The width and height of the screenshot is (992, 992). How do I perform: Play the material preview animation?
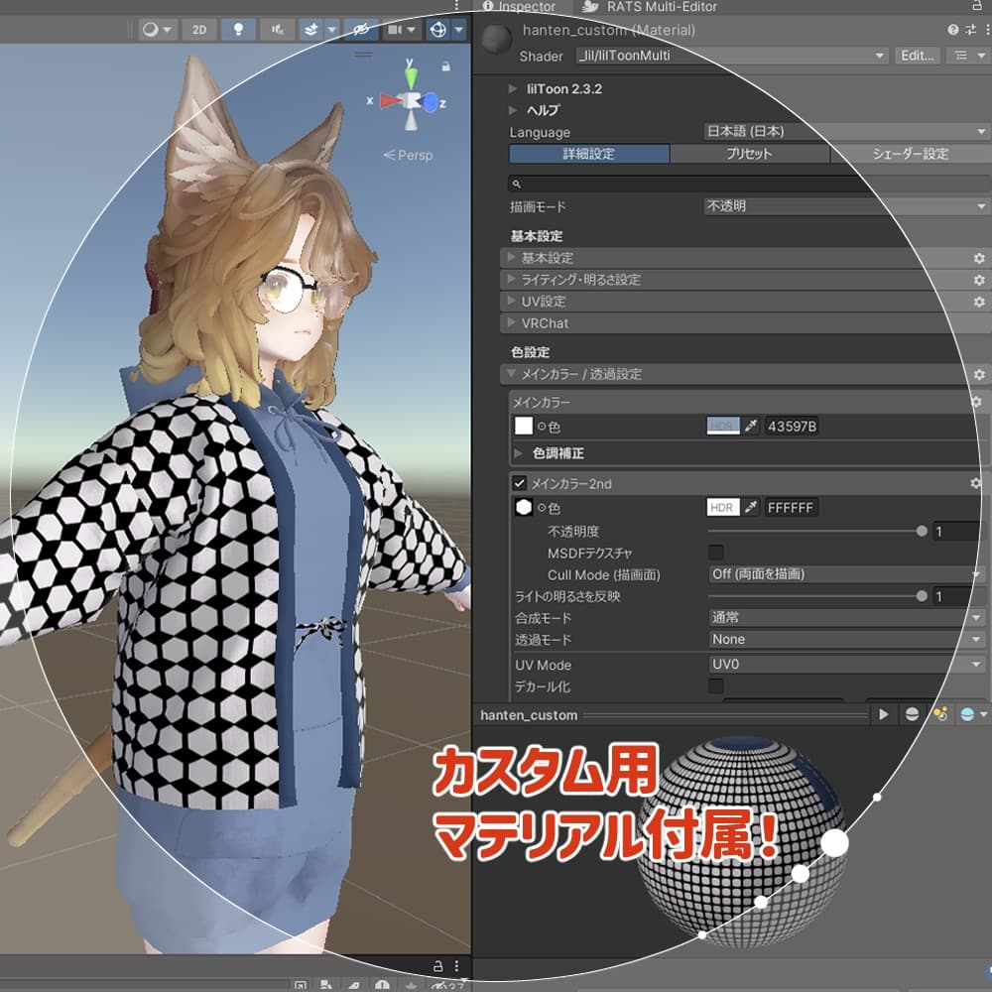883,714
